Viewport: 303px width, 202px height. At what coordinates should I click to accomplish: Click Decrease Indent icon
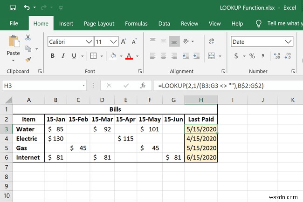tap(186, 56)
